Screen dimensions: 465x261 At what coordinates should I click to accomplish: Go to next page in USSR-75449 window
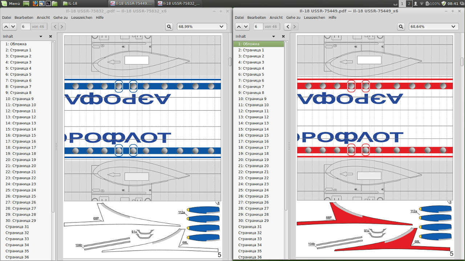click(246, 26)
